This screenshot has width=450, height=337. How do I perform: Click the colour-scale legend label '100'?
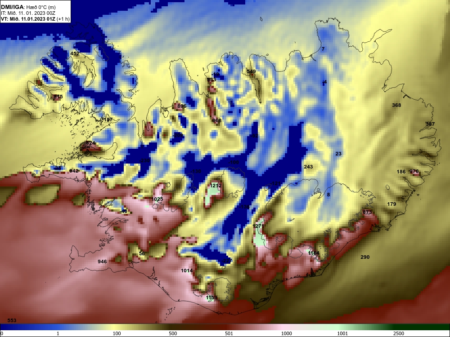(117, 333)
